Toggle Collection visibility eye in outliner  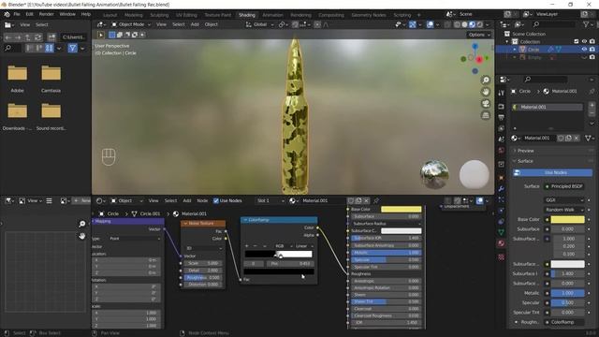click(x=584, y=41)
